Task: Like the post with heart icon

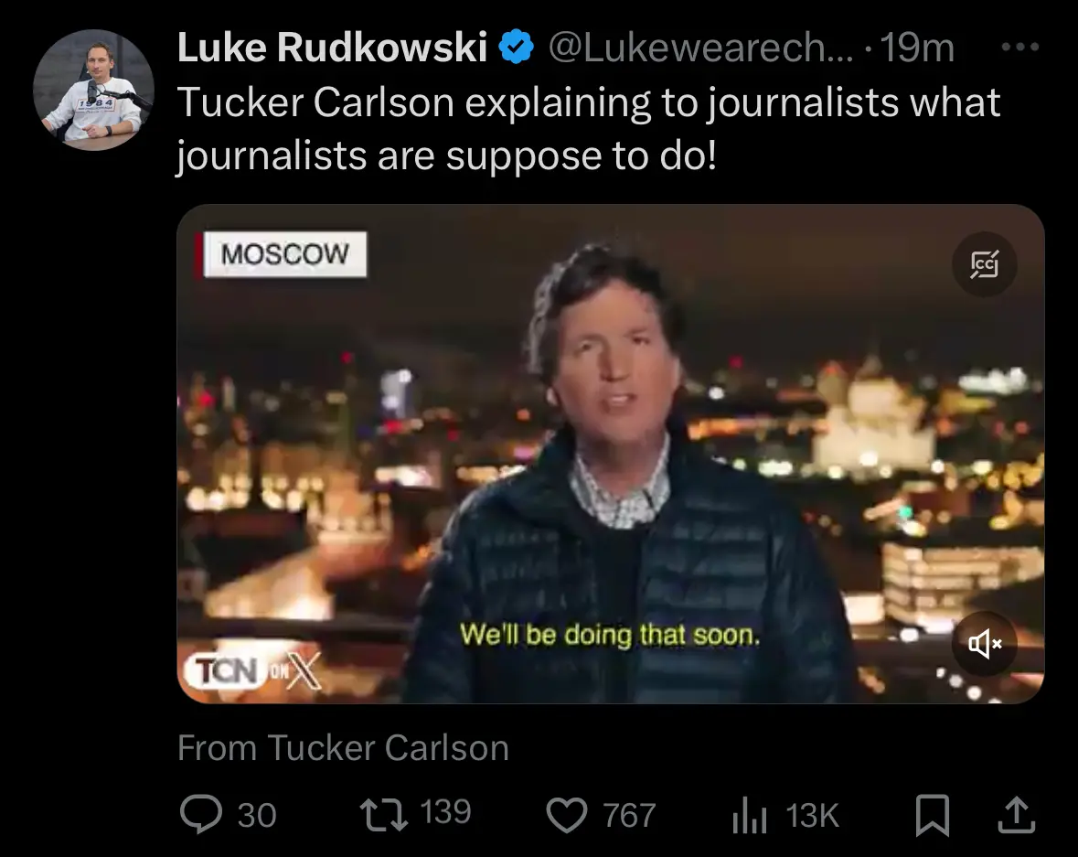Action: tap(567, 814)
